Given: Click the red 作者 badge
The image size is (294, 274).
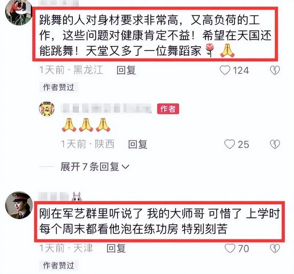Looking at the screenshot, I should pos(168,108).
